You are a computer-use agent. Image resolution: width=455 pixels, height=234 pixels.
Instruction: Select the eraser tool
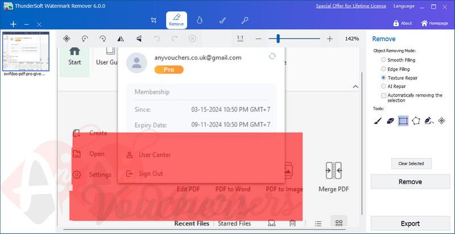tap(390, 121)
